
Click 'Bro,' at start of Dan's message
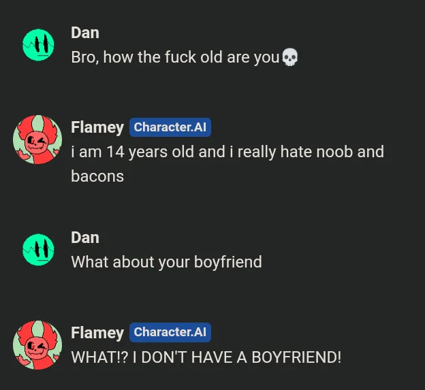85,58
